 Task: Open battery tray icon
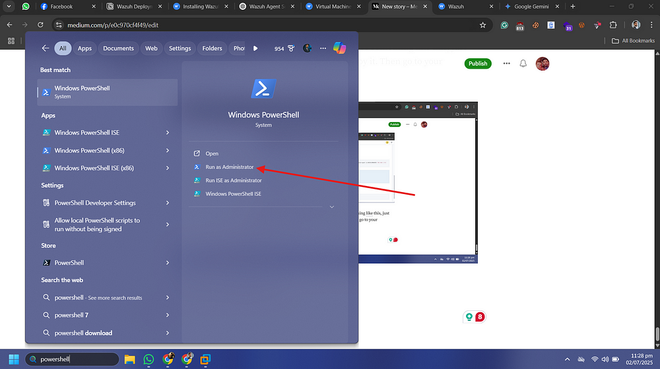pos(615,359)
